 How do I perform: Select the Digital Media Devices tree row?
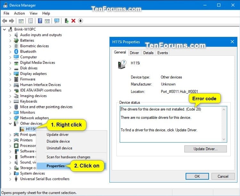click(37, 63)
